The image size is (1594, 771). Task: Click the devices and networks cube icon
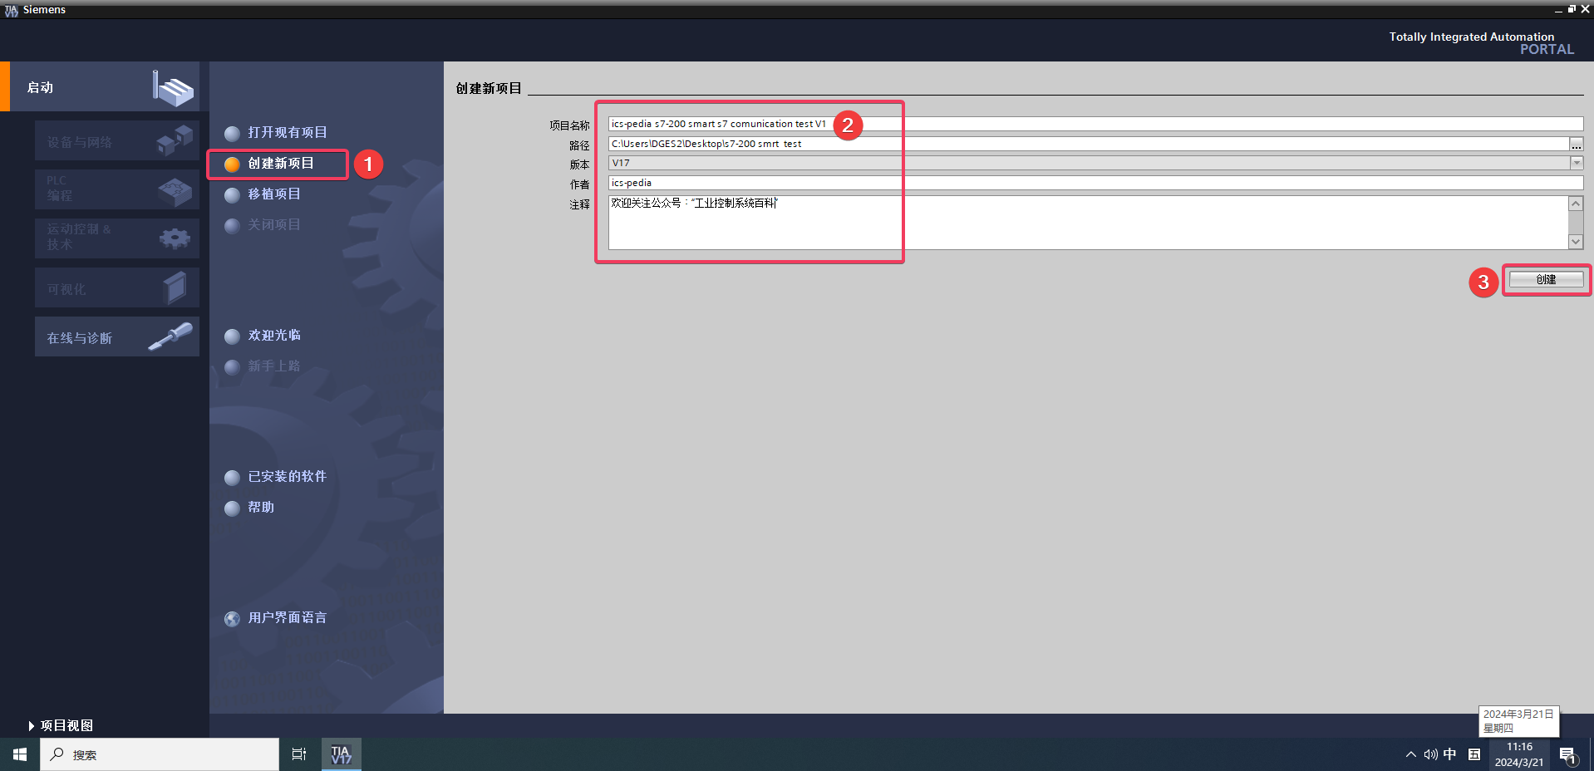175,140
